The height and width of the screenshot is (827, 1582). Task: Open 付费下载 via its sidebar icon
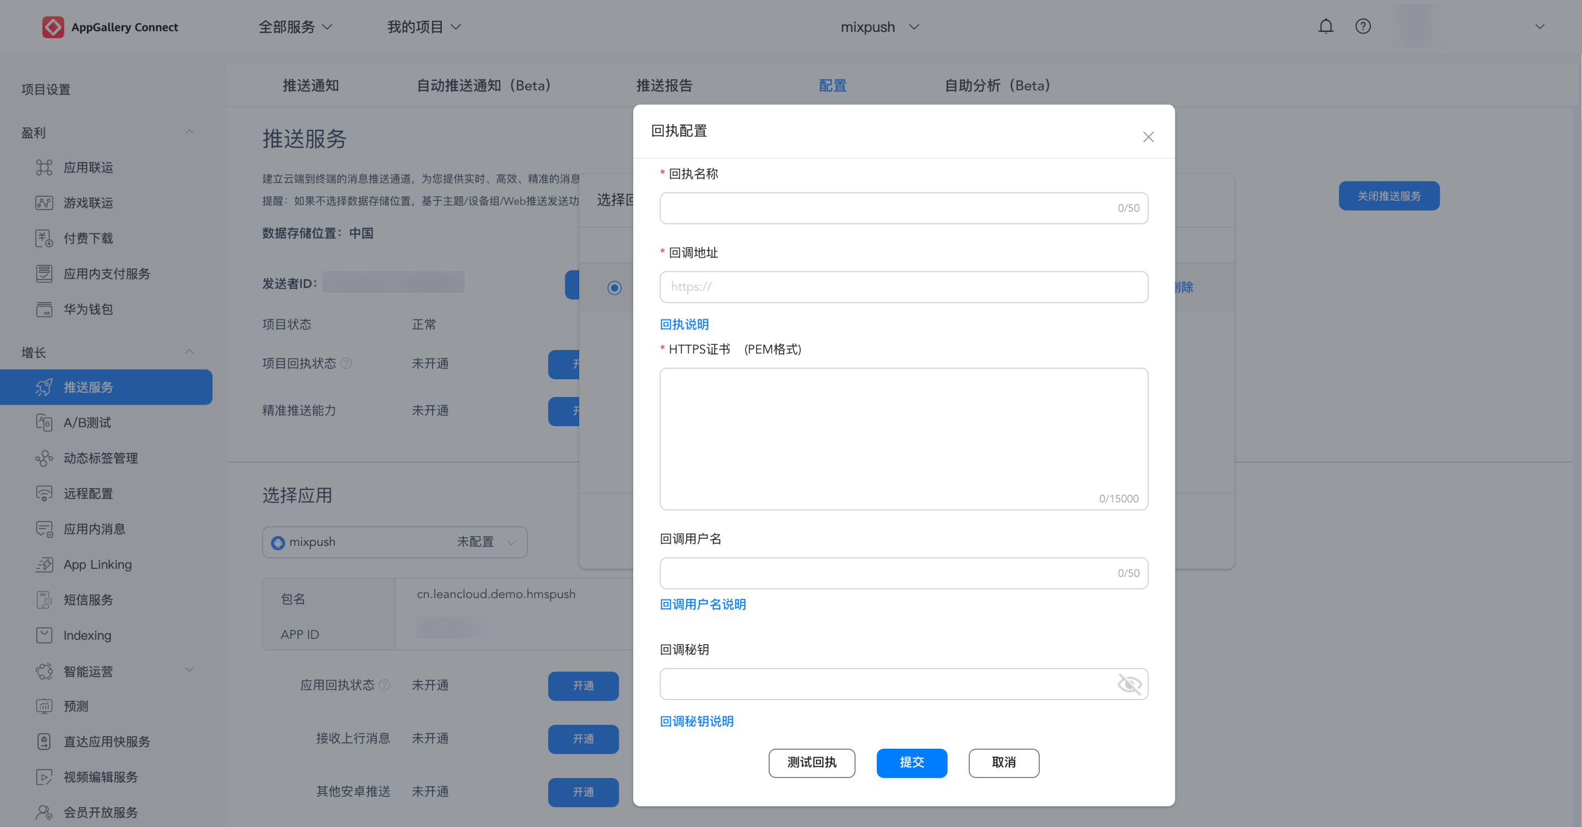pyautogui.click(x=44, y=238)
